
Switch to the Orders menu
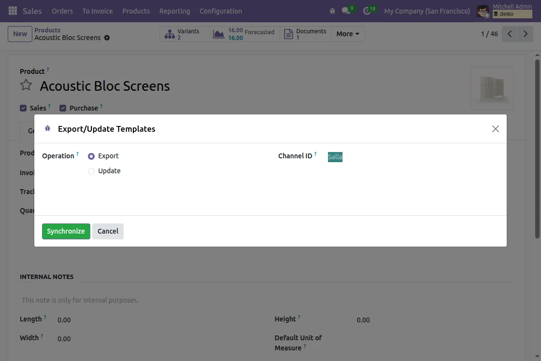pos(62,11)
